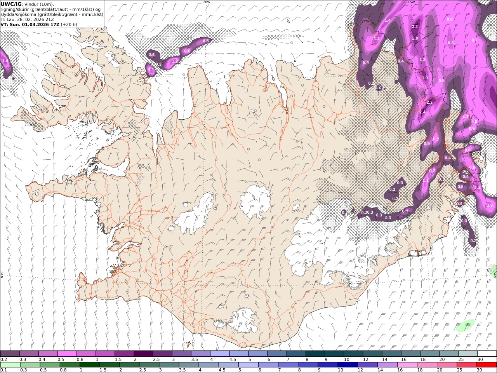Screen dimensions: 497x373
Task: Select the 'Vindur (10m),' header text
Action: pos(39,4)
